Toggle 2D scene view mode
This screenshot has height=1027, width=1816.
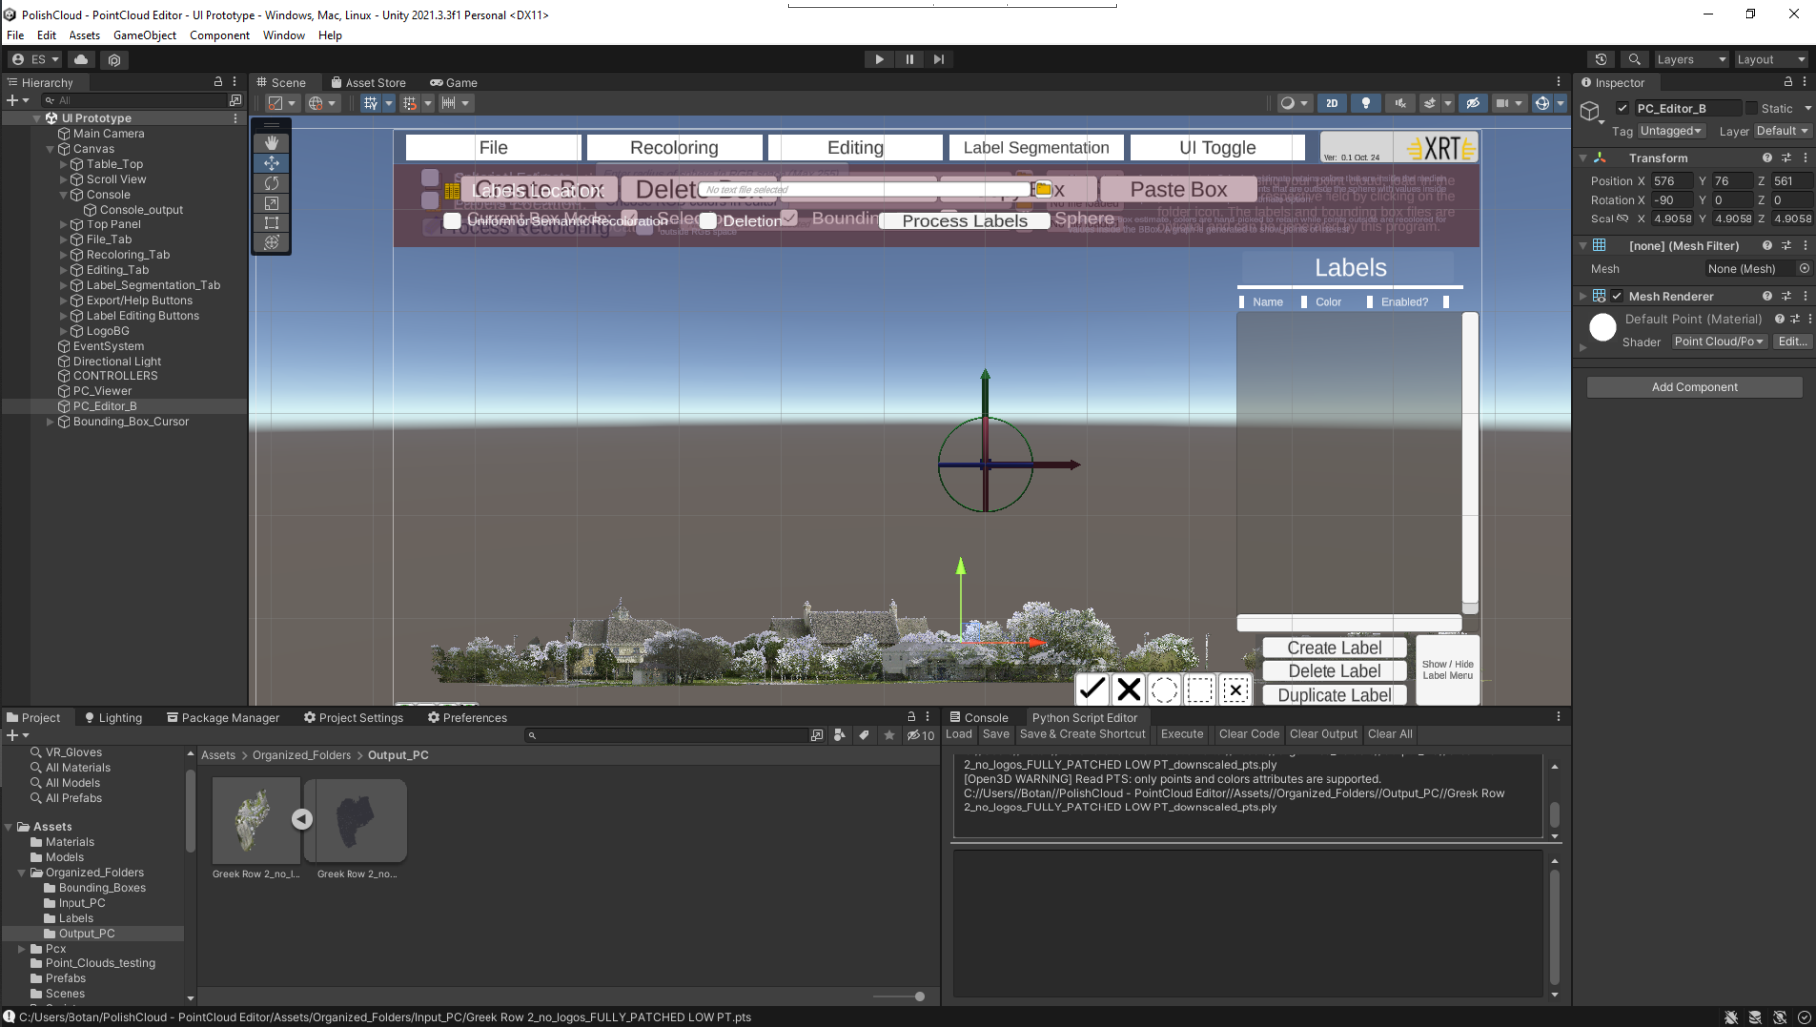point(1331,103)
